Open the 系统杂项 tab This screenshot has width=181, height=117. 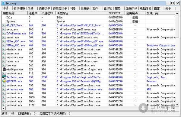coord(132,8)
